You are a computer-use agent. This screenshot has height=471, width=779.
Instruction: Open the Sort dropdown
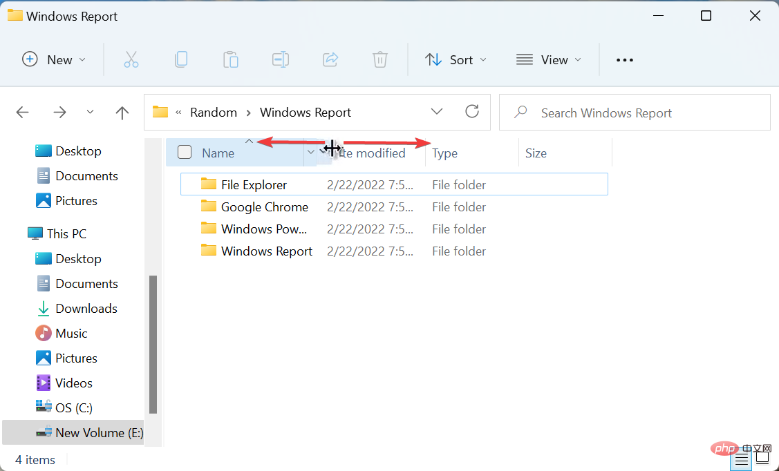pyautogui.click(x=456, y=59)
